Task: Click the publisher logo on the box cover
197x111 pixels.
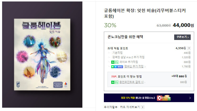Action: click(66, 85)
